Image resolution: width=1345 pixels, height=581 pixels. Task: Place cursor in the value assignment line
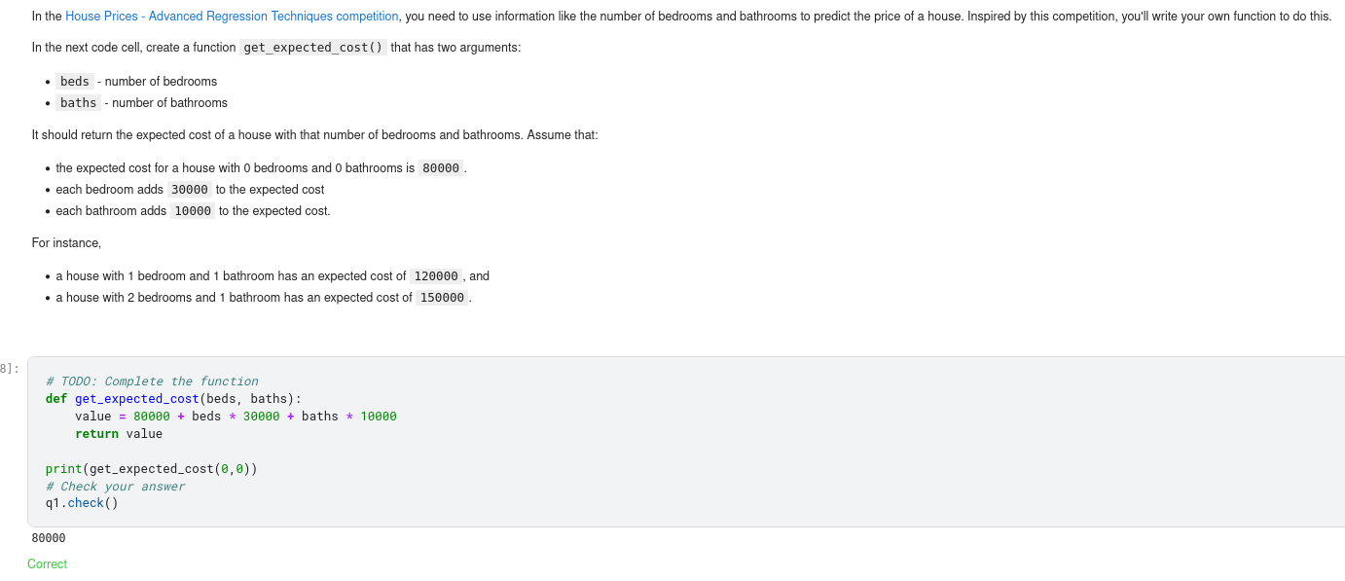(236, 417)
